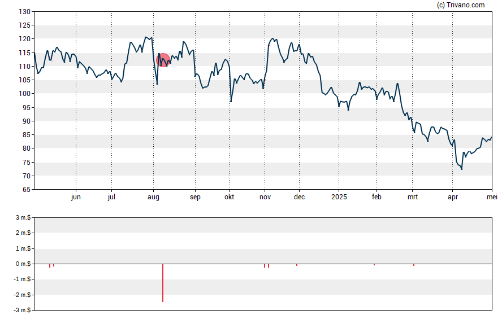The height and width of the screenshot is (319, 502).
Task: Click the '1 m.$' volume axis label
Action: [23, 248]
